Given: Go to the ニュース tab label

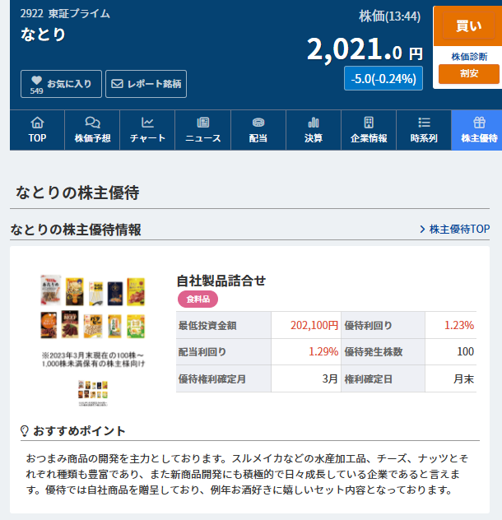Looking at the screenshot, I should pos(202,138).
